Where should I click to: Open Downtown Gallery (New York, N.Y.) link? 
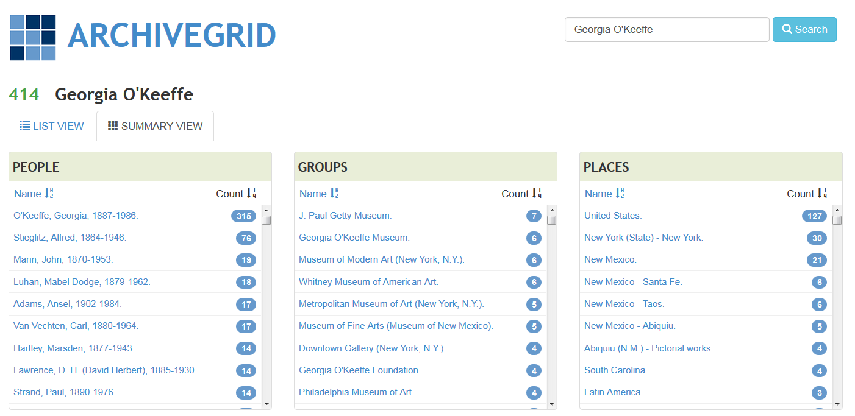click(372, 348)
